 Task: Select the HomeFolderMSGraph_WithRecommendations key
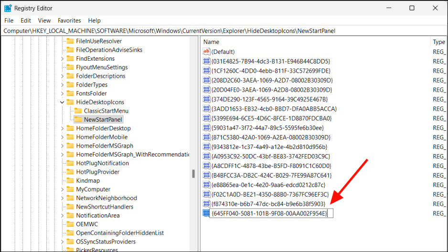pyautogui.click(x=133, y=154)
